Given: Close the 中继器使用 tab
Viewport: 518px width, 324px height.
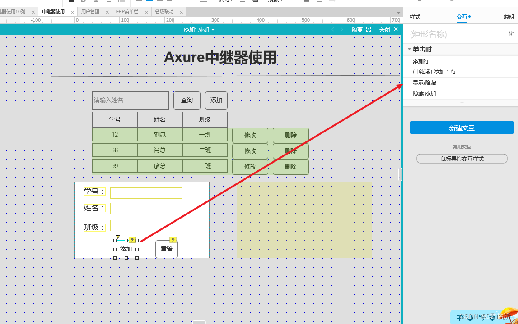Looking at the screenshot, I should tap(72, 12).
